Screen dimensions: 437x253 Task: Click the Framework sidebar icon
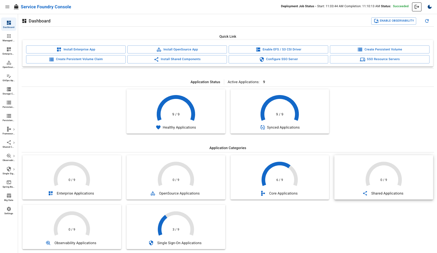[x=9, y=129]
